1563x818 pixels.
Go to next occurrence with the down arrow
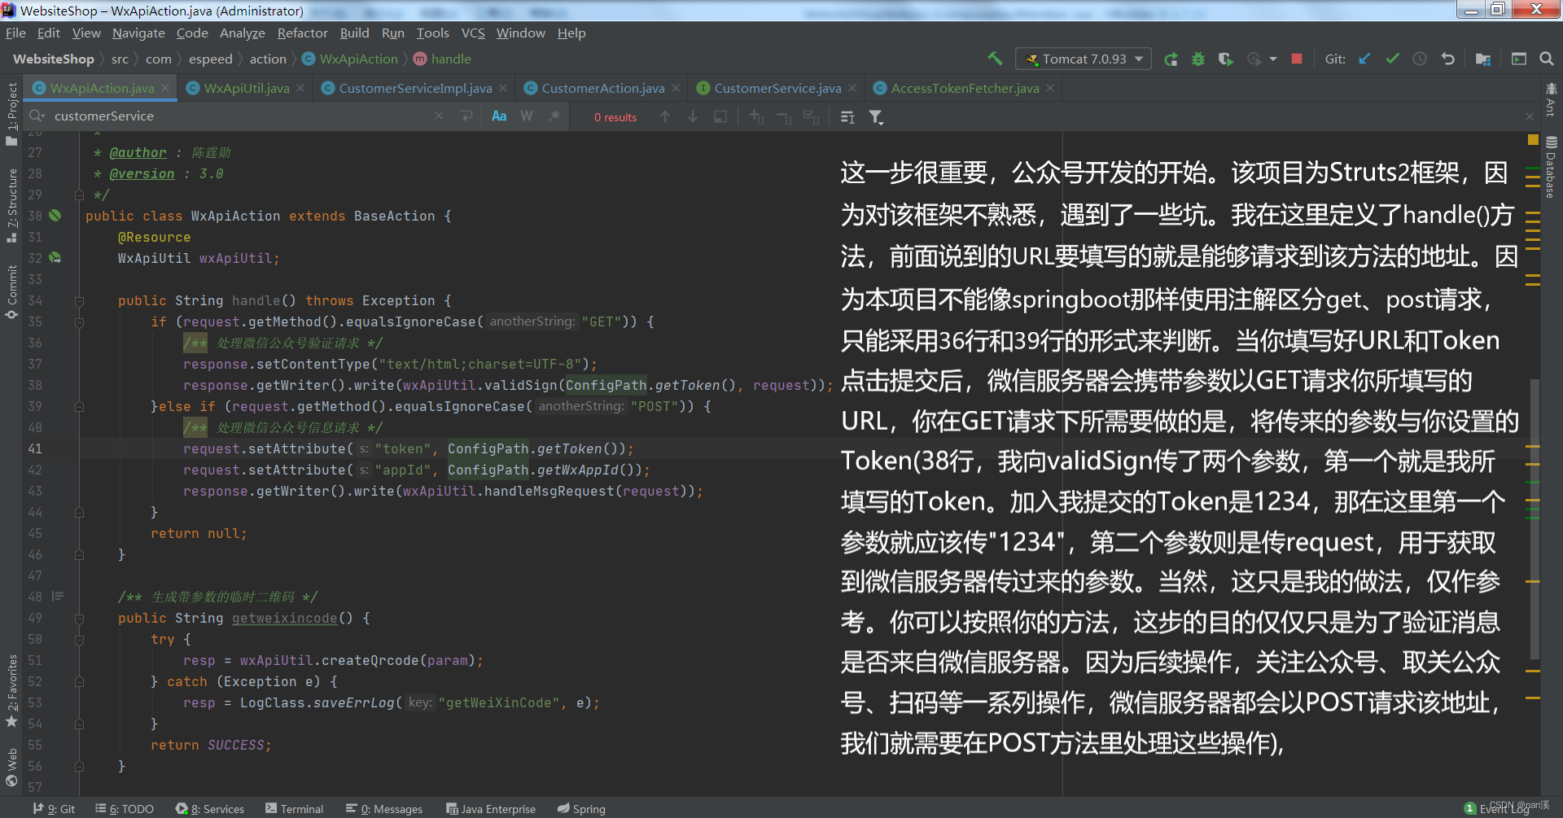point(693,116)
